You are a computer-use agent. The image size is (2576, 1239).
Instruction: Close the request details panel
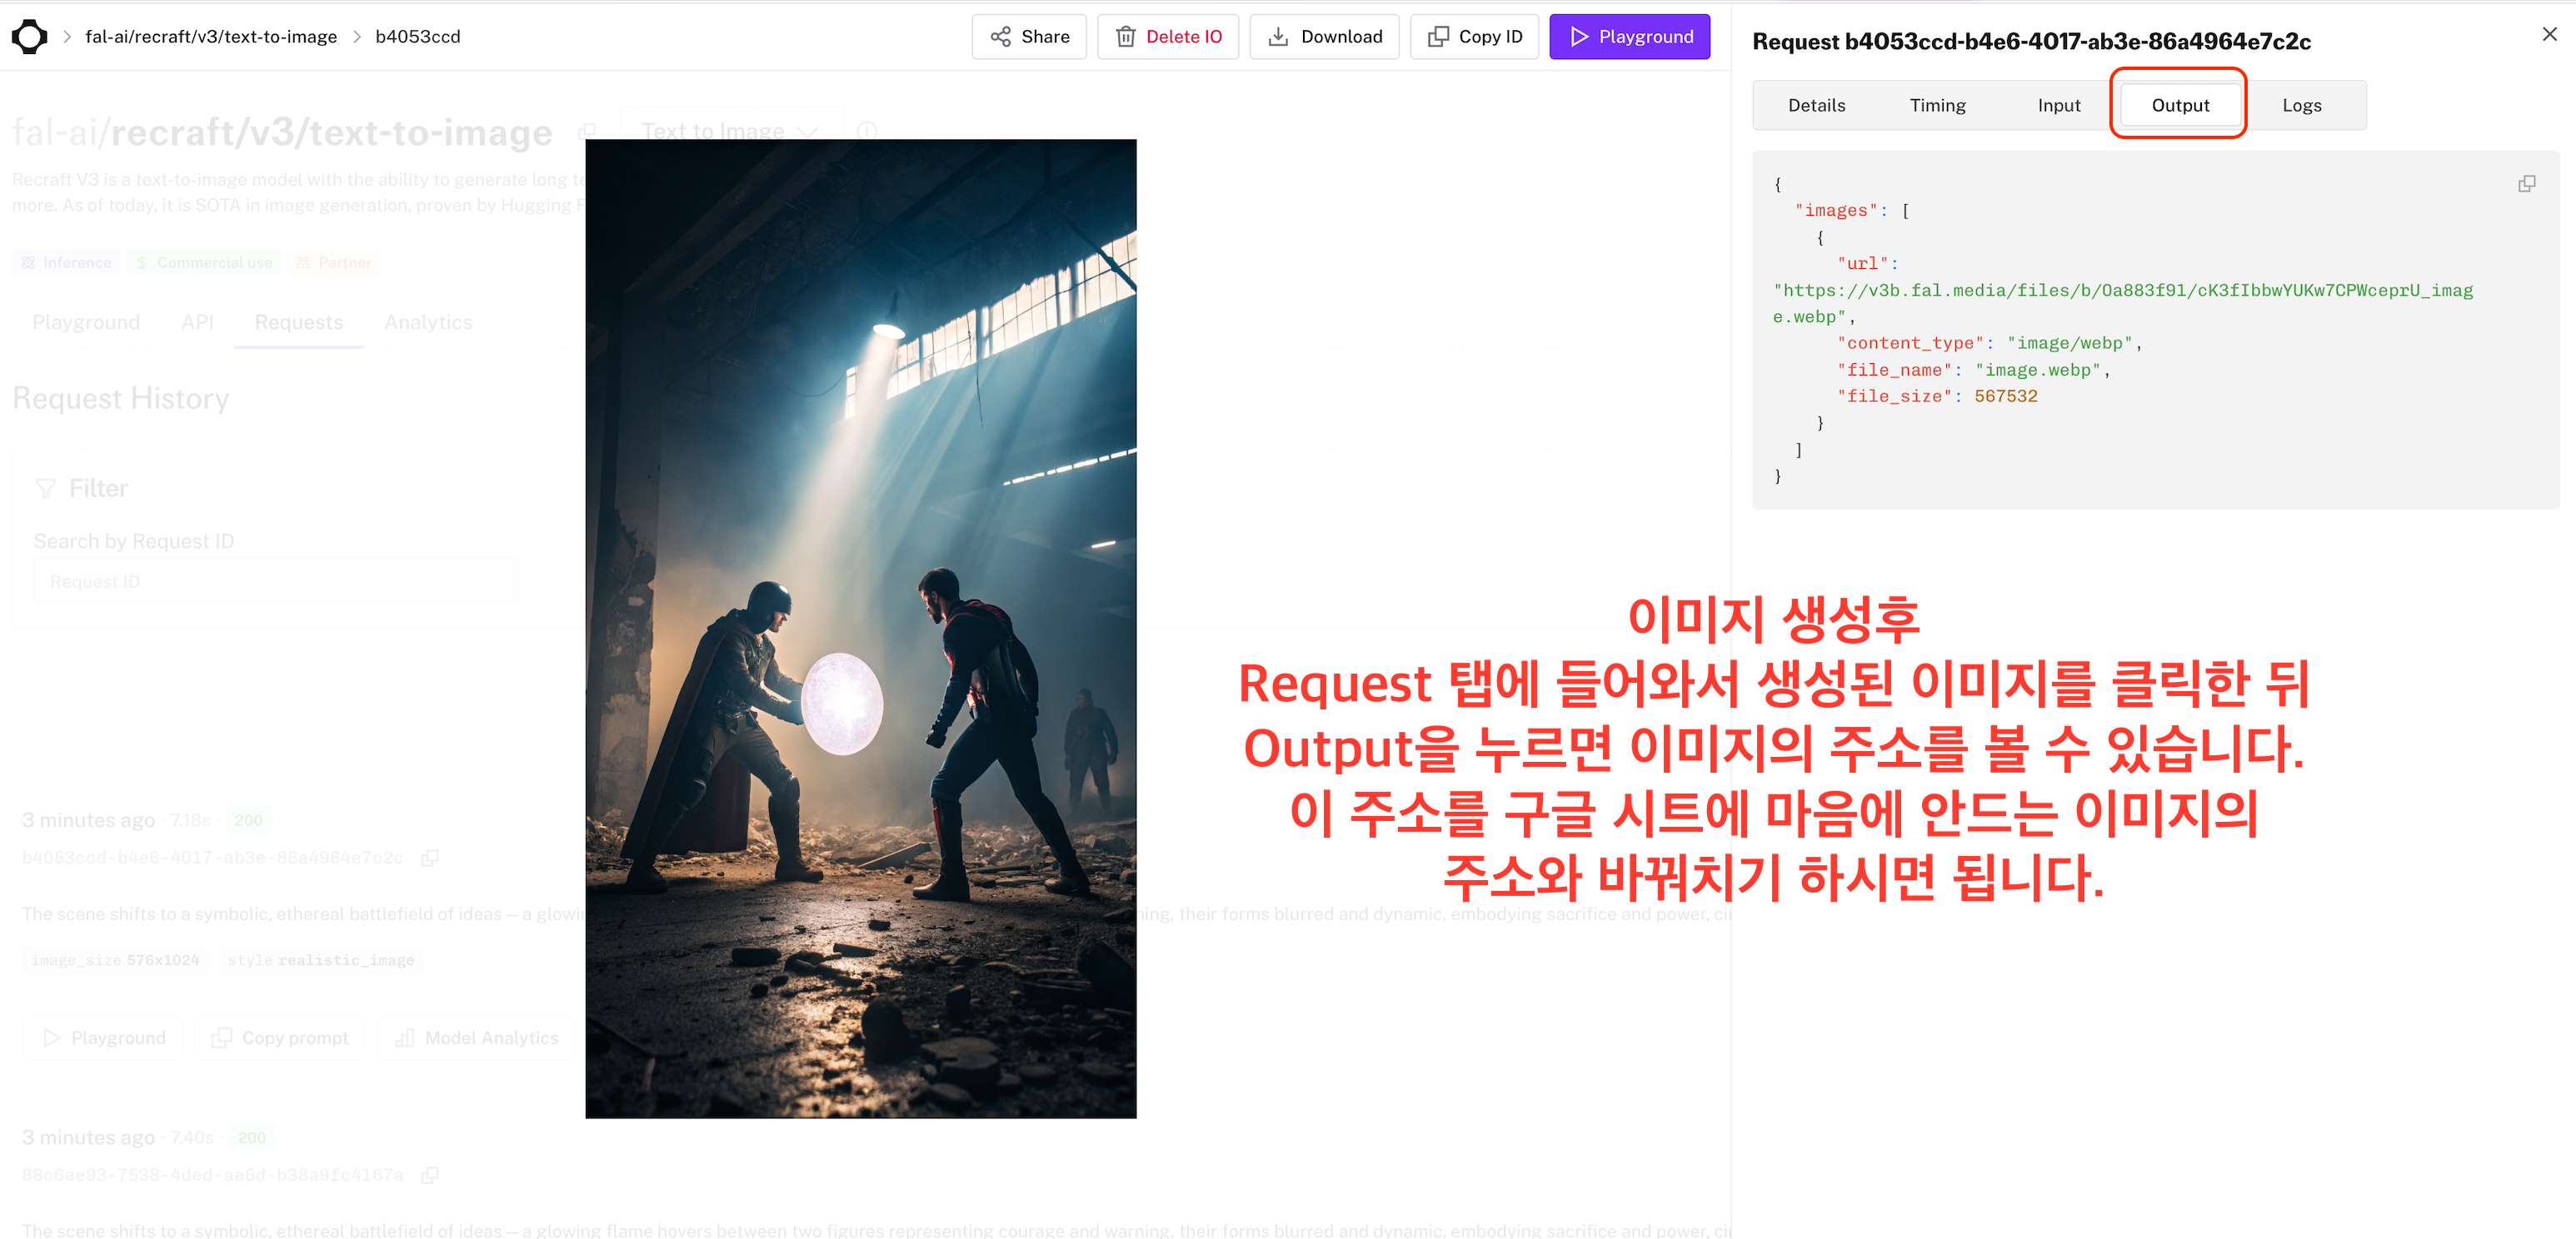[2549, 35]
